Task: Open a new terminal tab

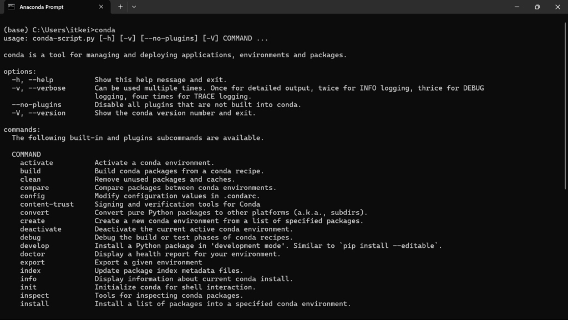Action: coord(120,7)
